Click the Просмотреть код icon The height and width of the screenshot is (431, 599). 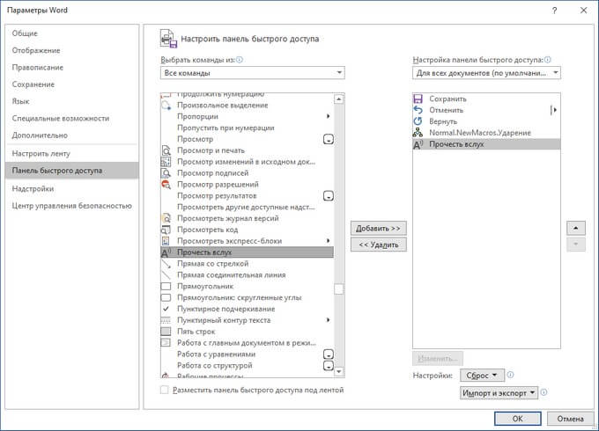(x=166, y=230)
